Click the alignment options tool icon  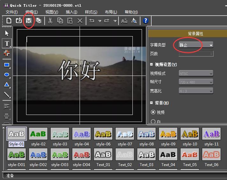(x=7, y=106)
